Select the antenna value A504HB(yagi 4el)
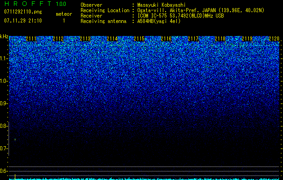The width and height of the screenshot is (283, 180). (159, 21)
